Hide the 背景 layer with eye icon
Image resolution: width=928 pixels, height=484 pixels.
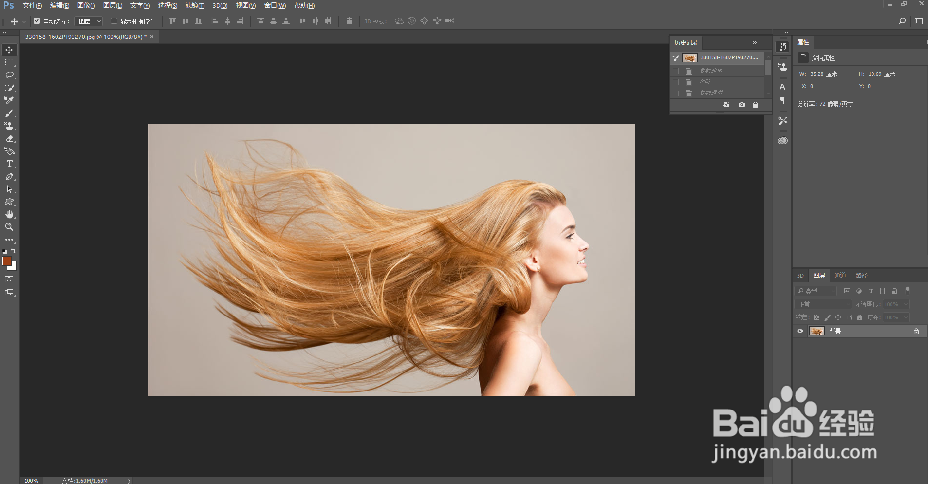pyautogui.click(x=800, y=331)
